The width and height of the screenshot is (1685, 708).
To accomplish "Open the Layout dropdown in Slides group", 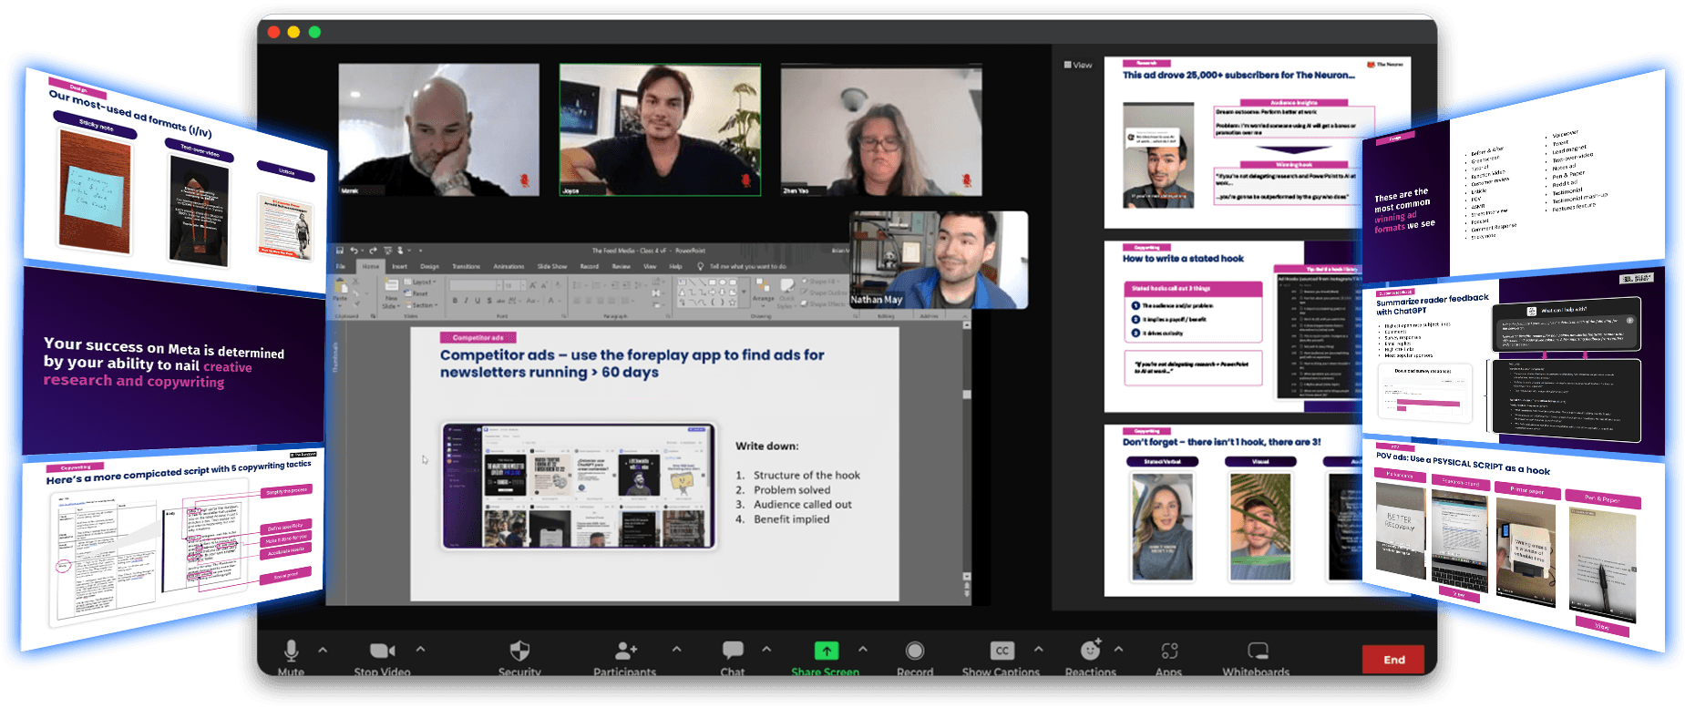I will (x=420, y=282).
